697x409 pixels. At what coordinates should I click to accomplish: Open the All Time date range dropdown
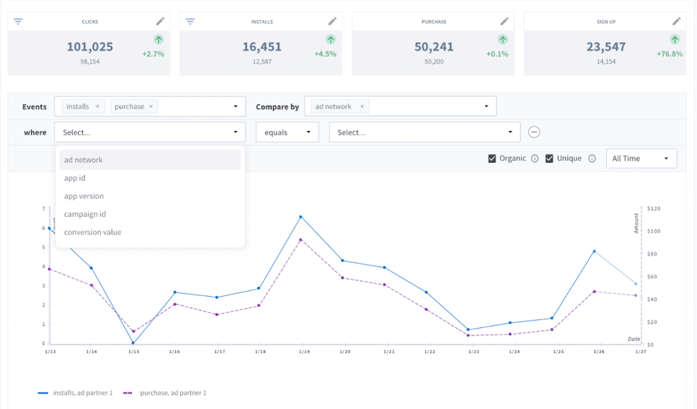[x=641, y=158]
